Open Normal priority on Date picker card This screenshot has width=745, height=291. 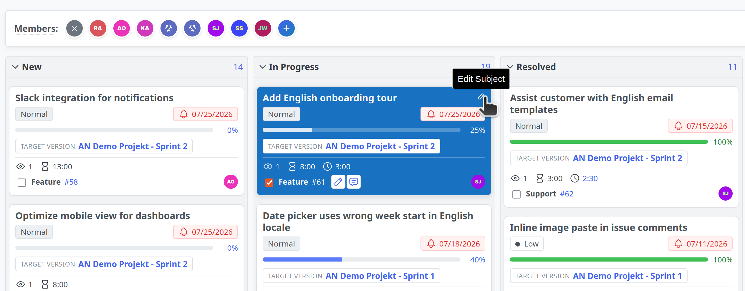coord(282,244)
